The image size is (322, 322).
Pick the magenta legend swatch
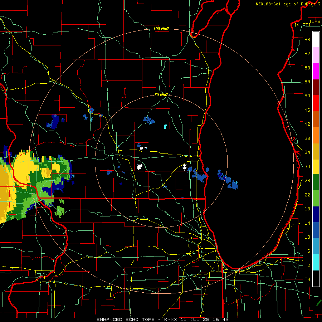[316, 71]
